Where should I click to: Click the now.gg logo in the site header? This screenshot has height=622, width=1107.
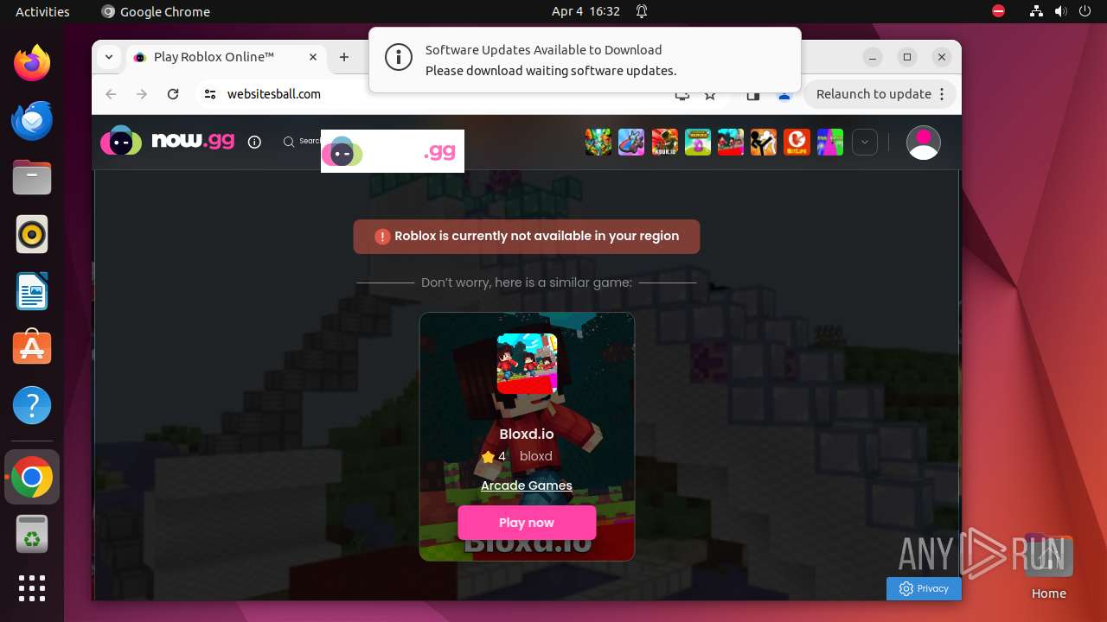coord(167,142)
